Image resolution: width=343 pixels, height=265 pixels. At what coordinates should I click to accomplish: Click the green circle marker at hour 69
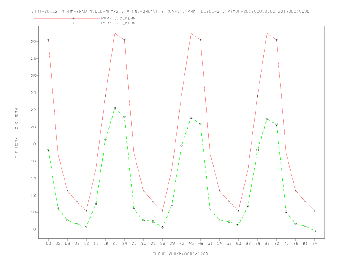267,119
